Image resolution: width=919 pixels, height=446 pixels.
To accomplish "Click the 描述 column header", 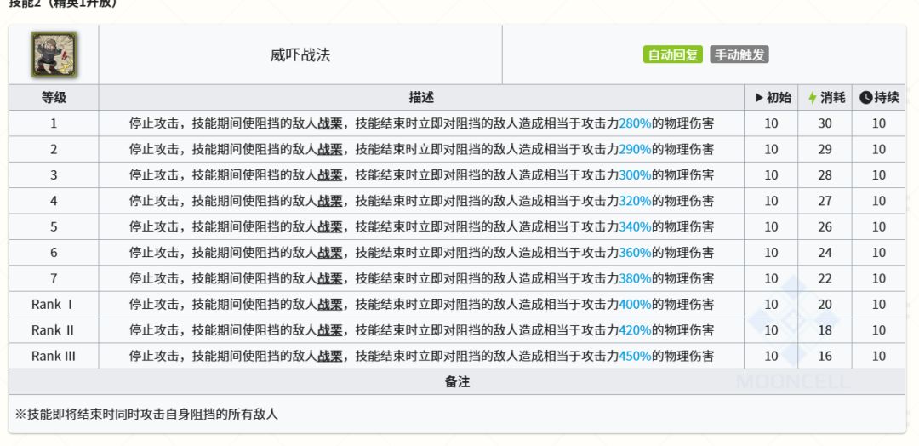I will click(x=421, y=98).
